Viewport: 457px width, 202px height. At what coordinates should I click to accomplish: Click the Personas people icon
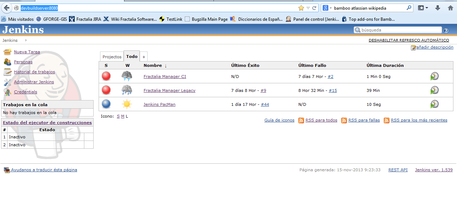click(x=8, y=62)
